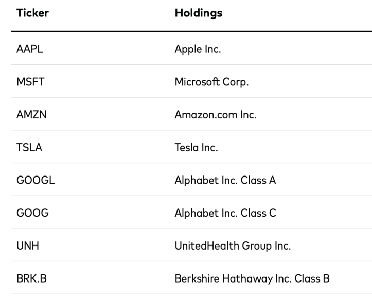The height and width of the screenshot is (299, 372).
Task: Click Alphabet Inc. Class A holding
Action: [225, 180]
